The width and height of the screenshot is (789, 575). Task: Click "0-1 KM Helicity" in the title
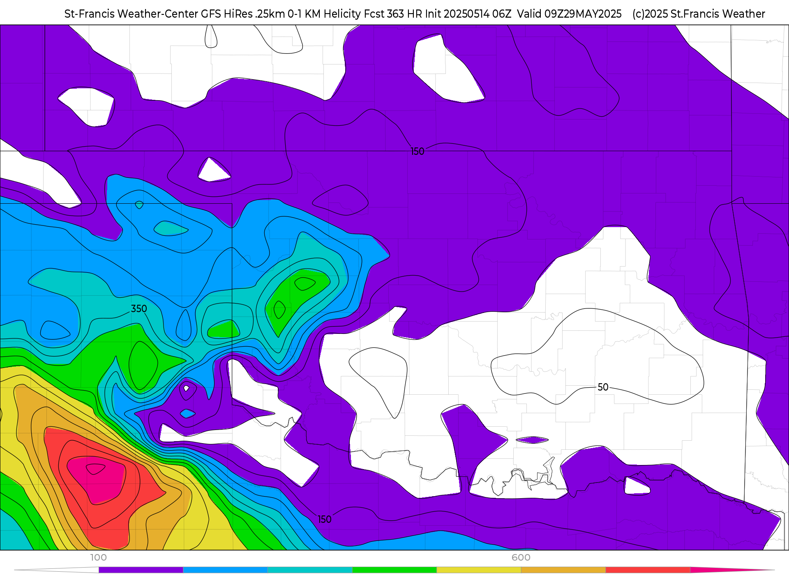click(325, 14)
